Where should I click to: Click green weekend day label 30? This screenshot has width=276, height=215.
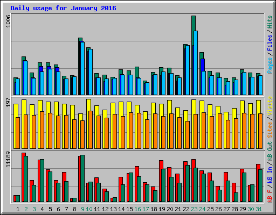tap(251, 209)
